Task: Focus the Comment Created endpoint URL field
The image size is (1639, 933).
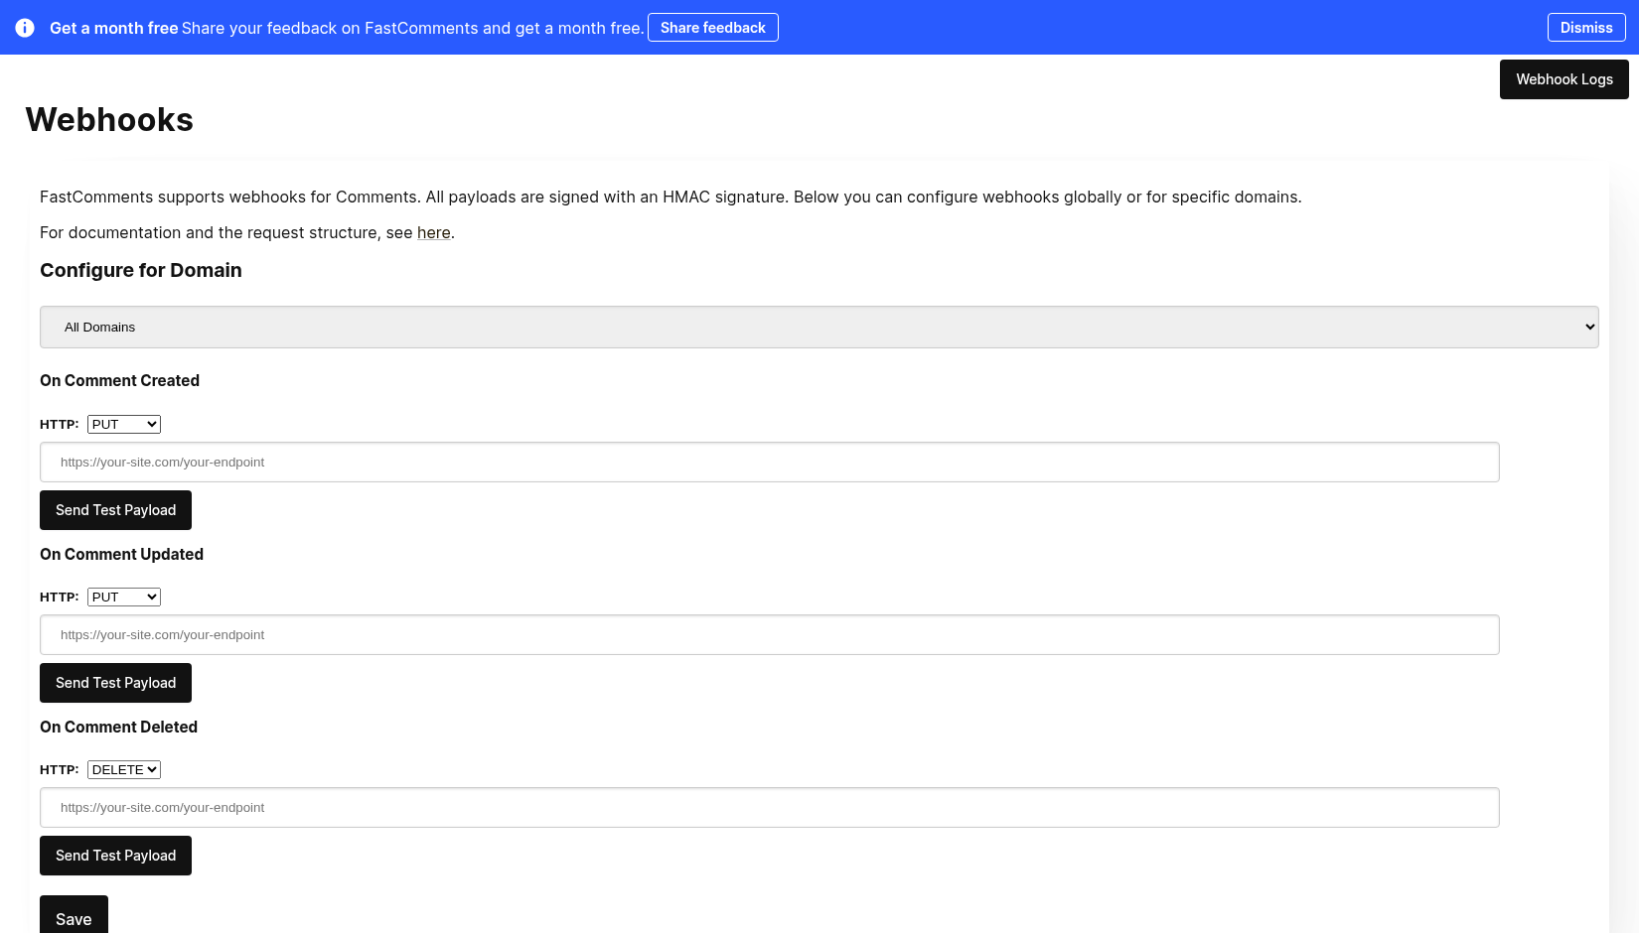Action: tap(770, 463)
